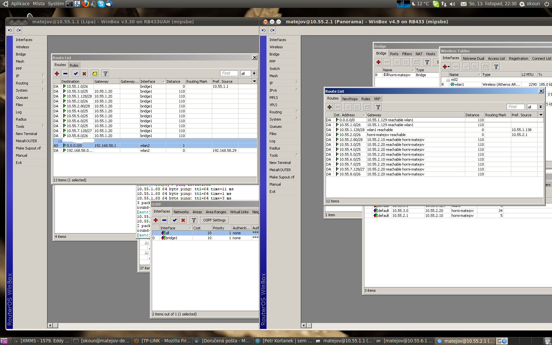This screenshot has height=345, width=552.
Task: Click remove (minus) icon in OSPF window
Action: [164, 220]
